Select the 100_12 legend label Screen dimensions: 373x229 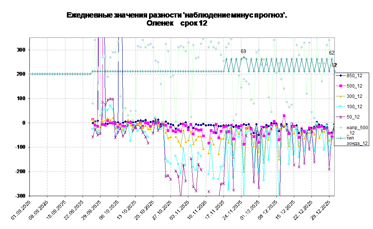coord(354,107)
